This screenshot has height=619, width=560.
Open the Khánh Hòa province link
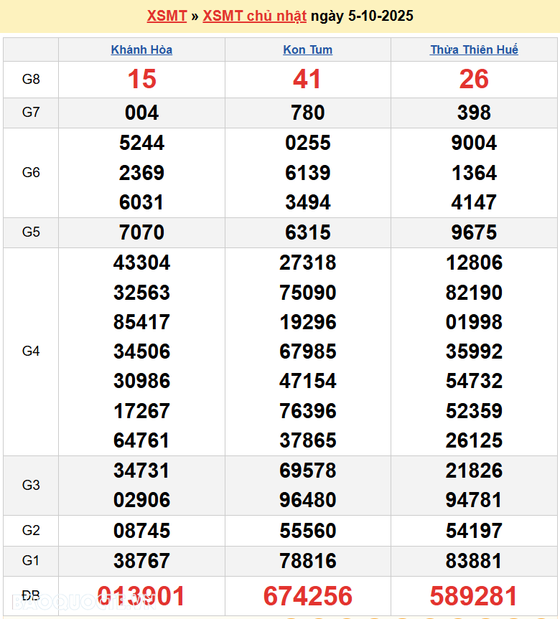pos(141,49)
